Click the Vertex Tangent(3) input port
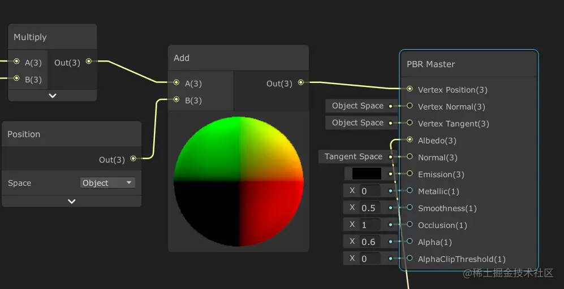 [410, 122]
